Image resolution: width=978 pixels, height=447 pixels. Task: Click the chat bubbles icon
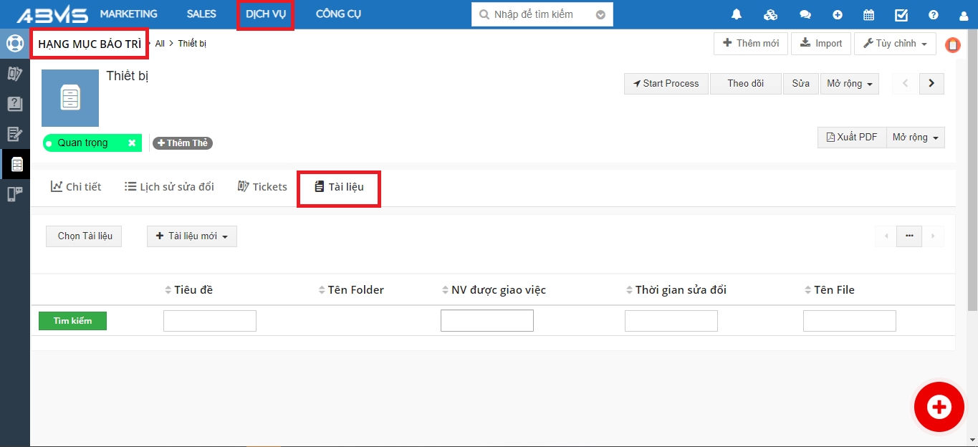805,14
